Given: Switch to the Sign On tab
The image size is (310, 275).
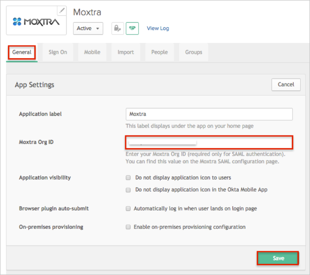Looking at the screenshot, I should [58, 52].
